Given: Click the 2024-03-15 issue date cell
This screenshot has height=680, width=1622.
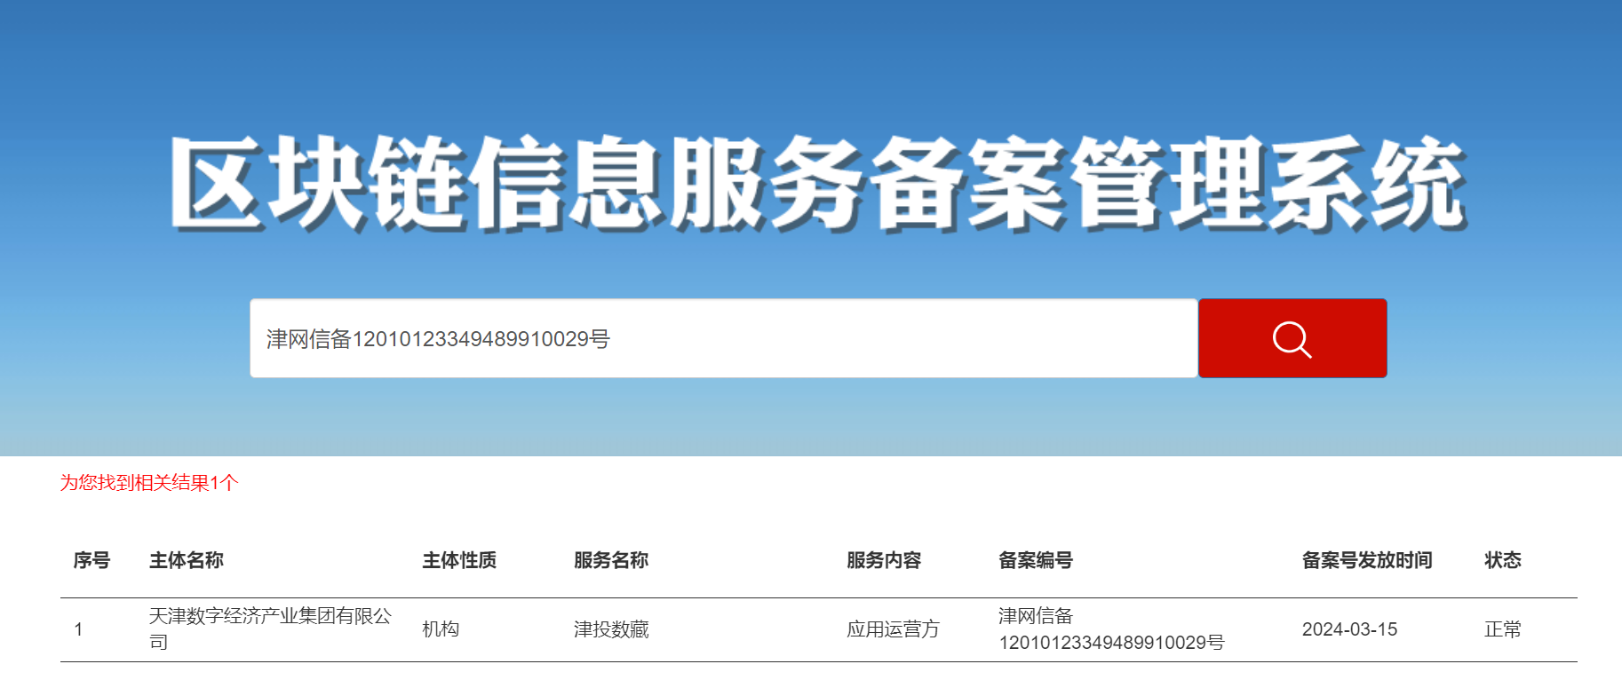Looking at the screenshot, I should coord(1349,629).
